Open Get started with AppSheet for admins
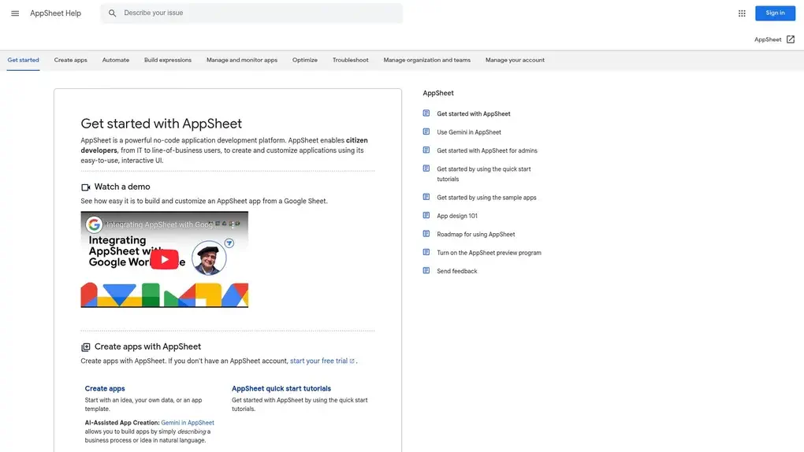The height and width of the screenshot is (452, 804). [486, 150]
